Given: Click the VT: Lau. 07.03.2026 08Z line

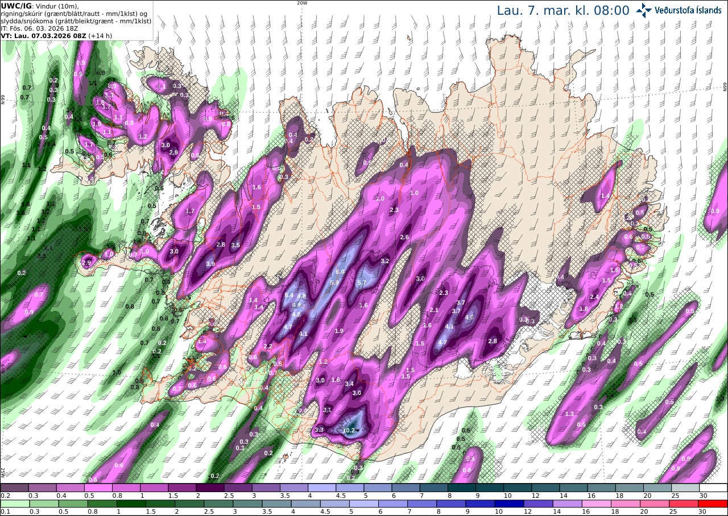Looking at the screenshot, I should click(x=56, y=35).
